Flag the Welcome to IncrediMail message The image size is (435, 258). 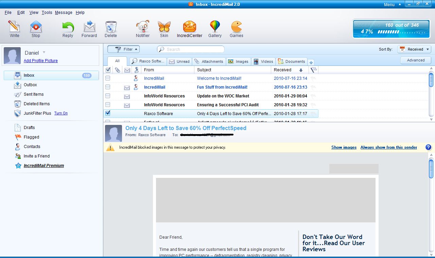pos(313,78)
